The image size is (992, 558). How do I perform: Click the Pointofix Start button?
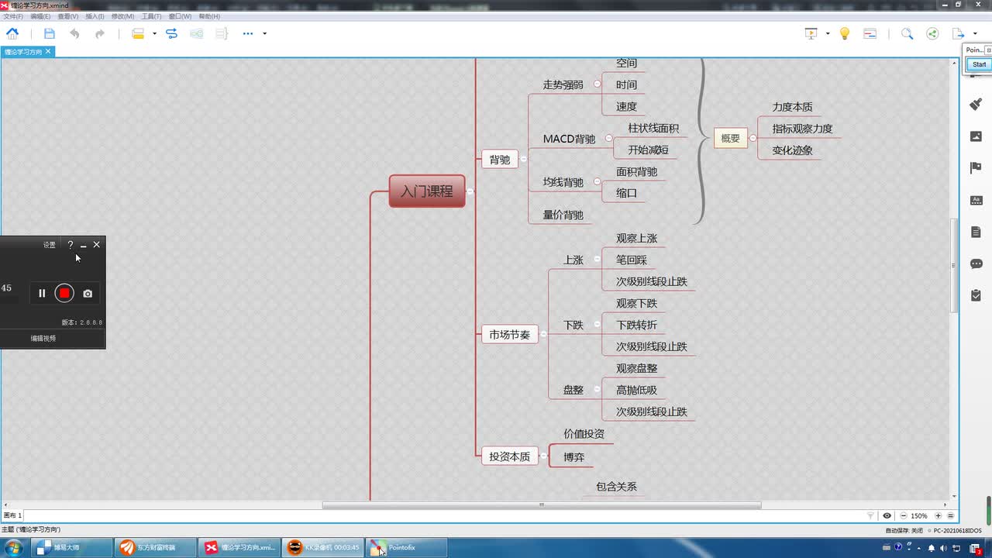[979, 64]
